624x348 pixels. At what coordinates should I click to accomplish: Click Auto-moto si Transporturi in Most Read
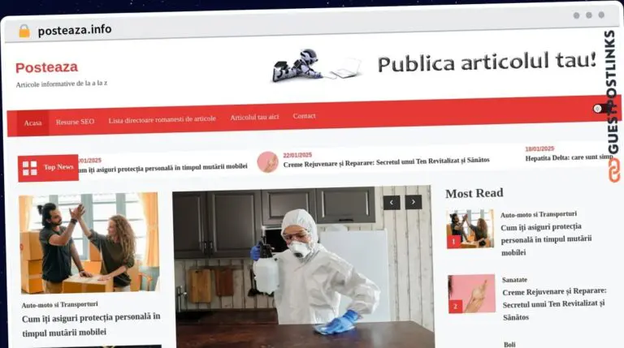coord(539,214)
